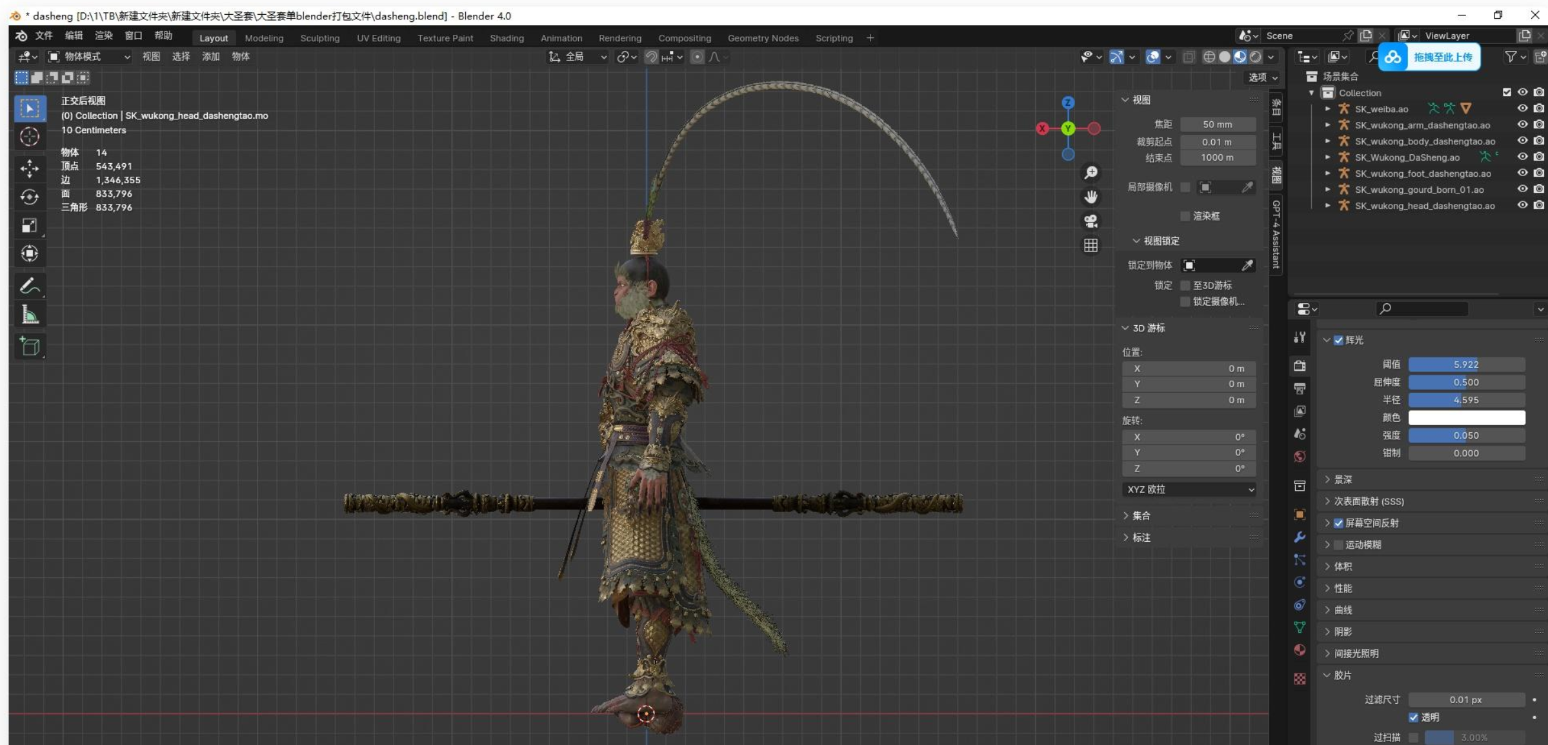Enable the 运动模糊 motion blur checkbox
1548x745 pixels.
pos(1338,545)
